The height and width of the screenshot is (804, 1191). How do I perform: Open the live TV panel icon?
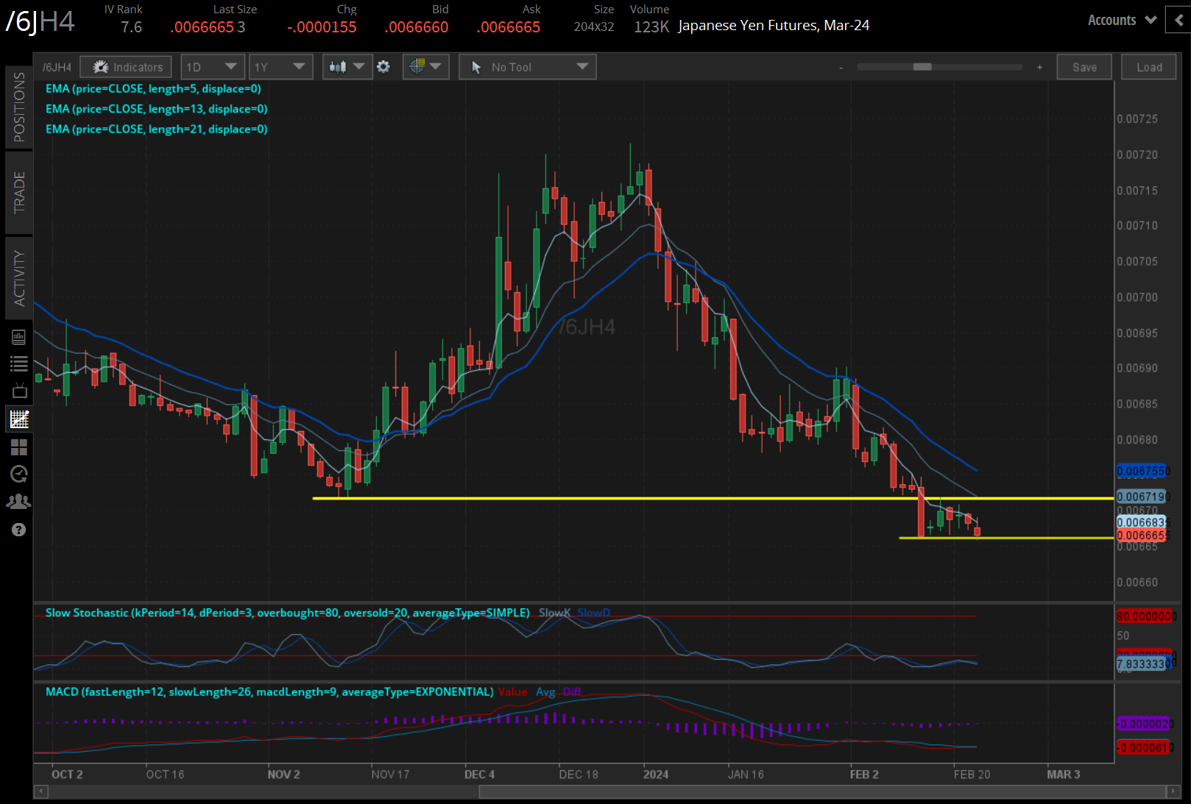pos(19,391)
